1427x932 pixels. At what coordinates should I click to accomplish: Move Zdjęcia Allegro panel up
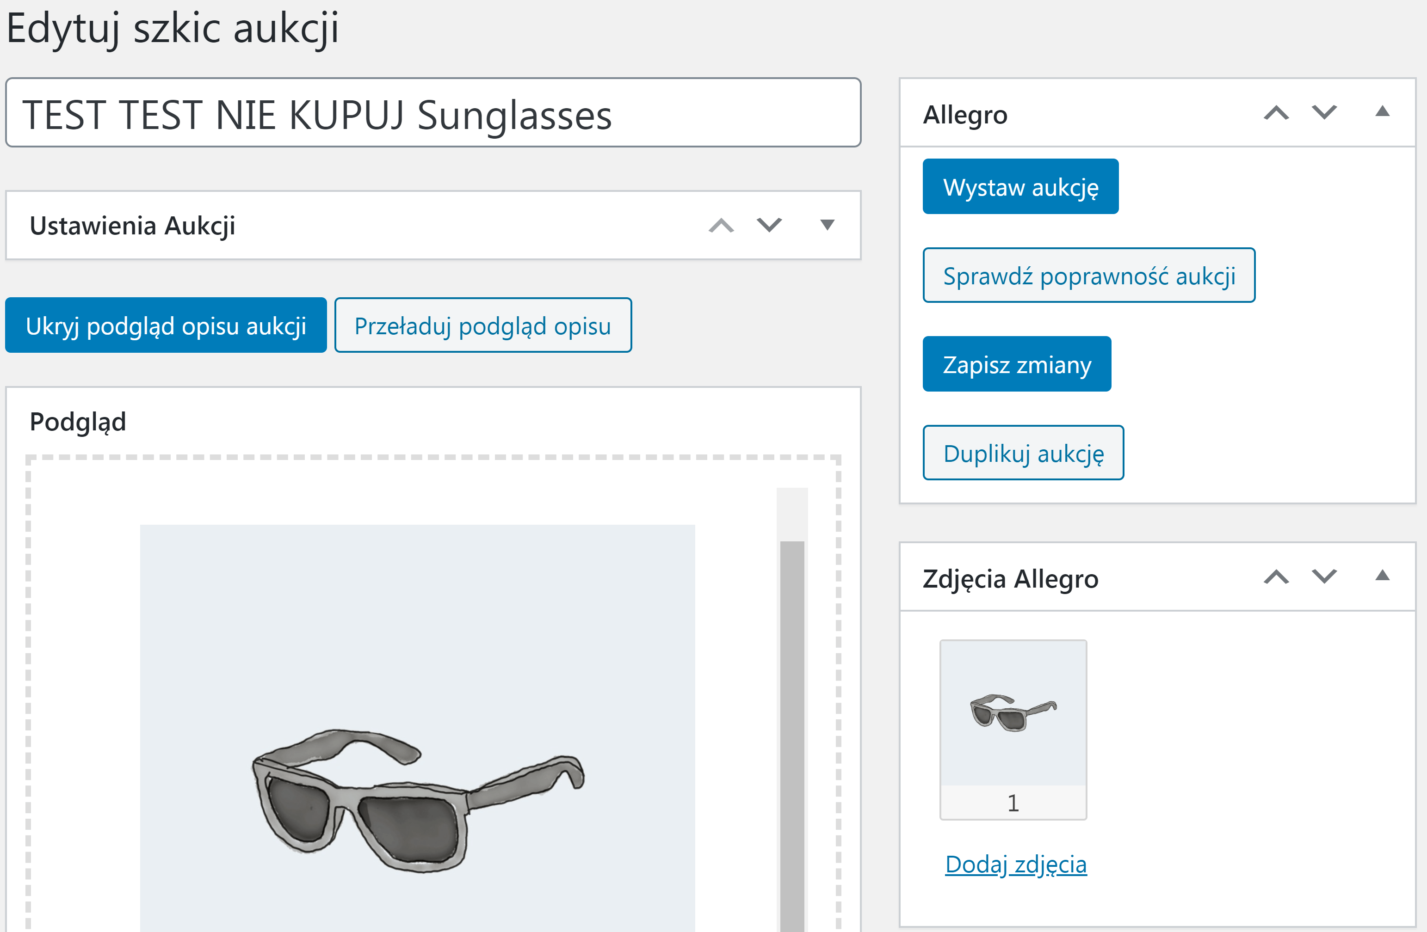pos(1277,576)
